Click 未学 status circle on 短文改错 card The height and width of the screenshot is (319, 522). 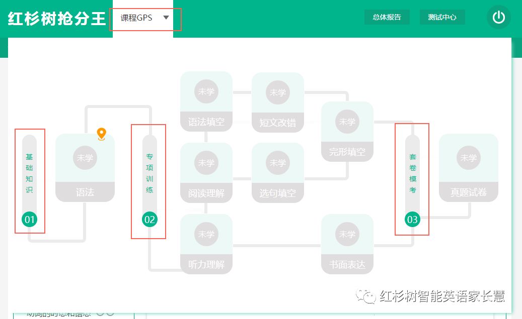click(278, 92)
